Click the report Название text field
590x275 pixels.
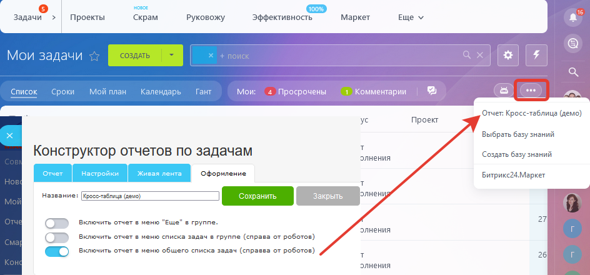[x=150, y=196]
